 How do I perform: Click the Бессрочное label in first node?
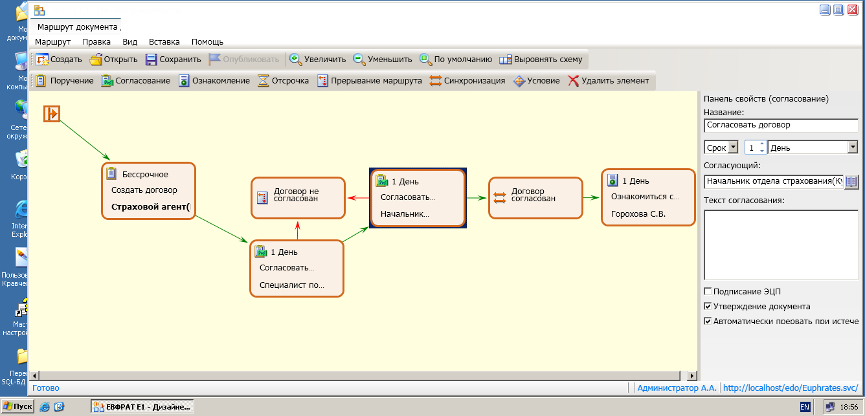tap(145, 174)
